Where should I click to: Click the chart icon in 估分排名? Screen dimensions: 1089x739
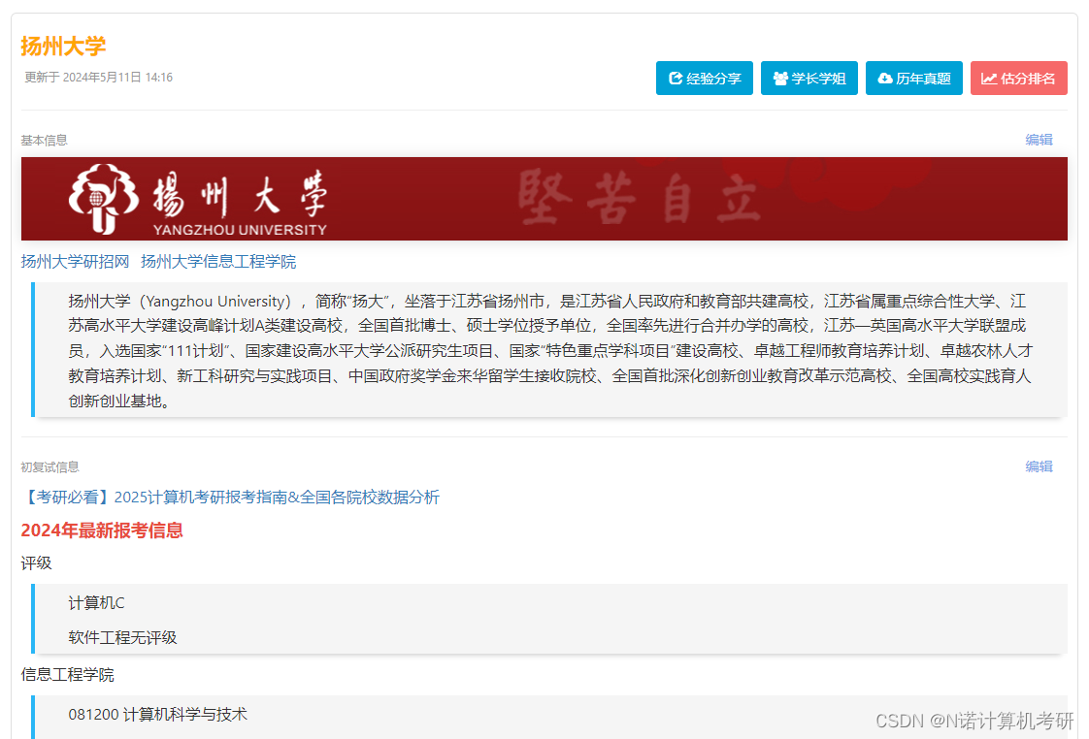(x=989, y=79)
